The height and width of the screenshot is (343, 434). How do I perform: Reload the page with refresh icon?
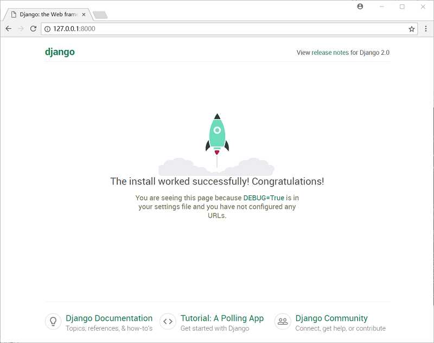pos(33,29)
